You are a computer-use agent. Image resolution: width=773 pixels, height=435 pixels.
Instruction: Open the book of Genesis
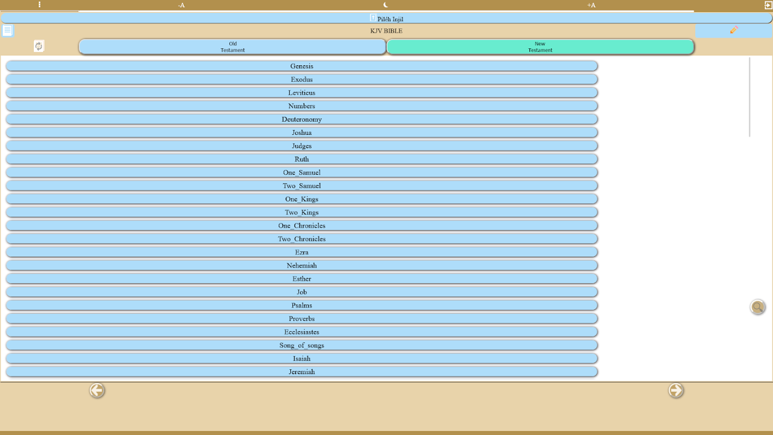(302, 66)
